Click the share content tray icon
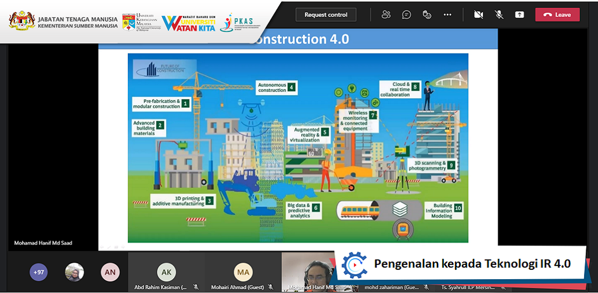 519,15
